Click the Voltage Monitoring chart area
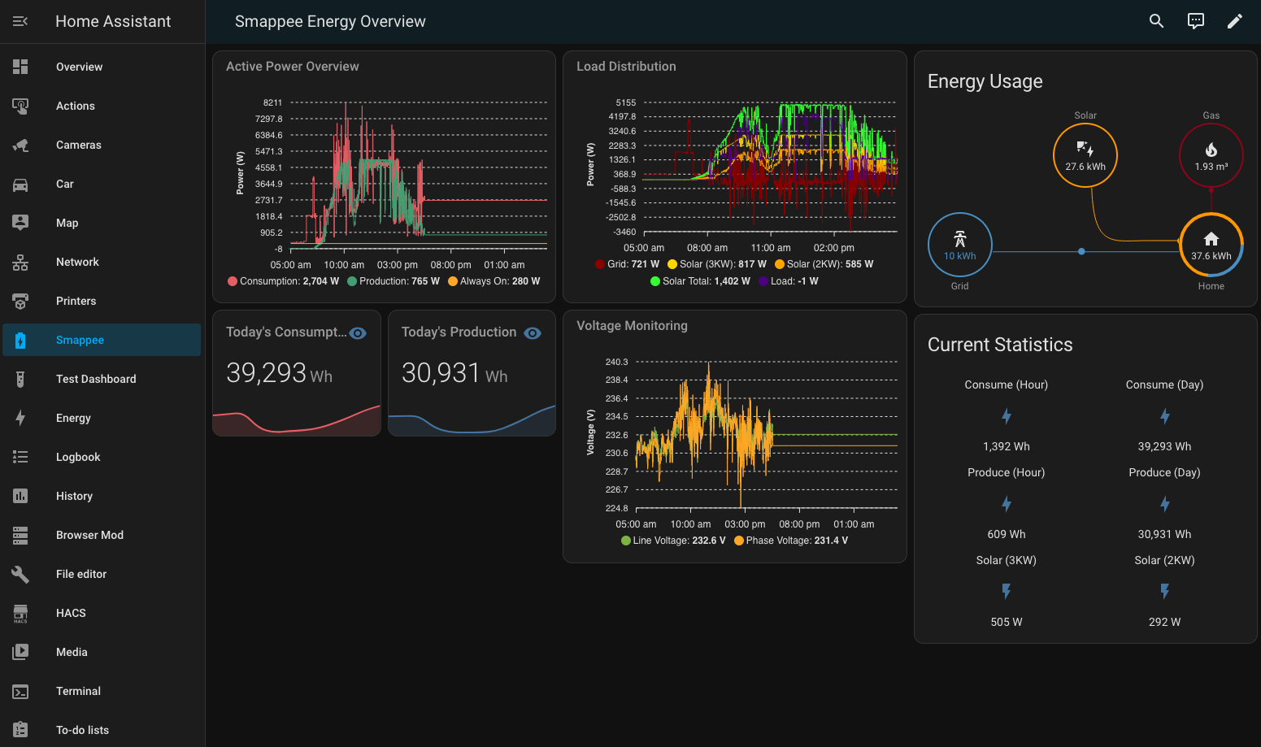Viewport: 1261px width, 747px height. coord(767,435)
